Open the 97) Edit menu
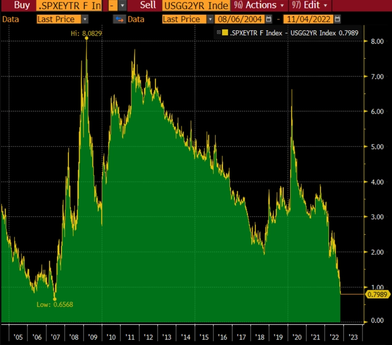 (x=310, y=5)
